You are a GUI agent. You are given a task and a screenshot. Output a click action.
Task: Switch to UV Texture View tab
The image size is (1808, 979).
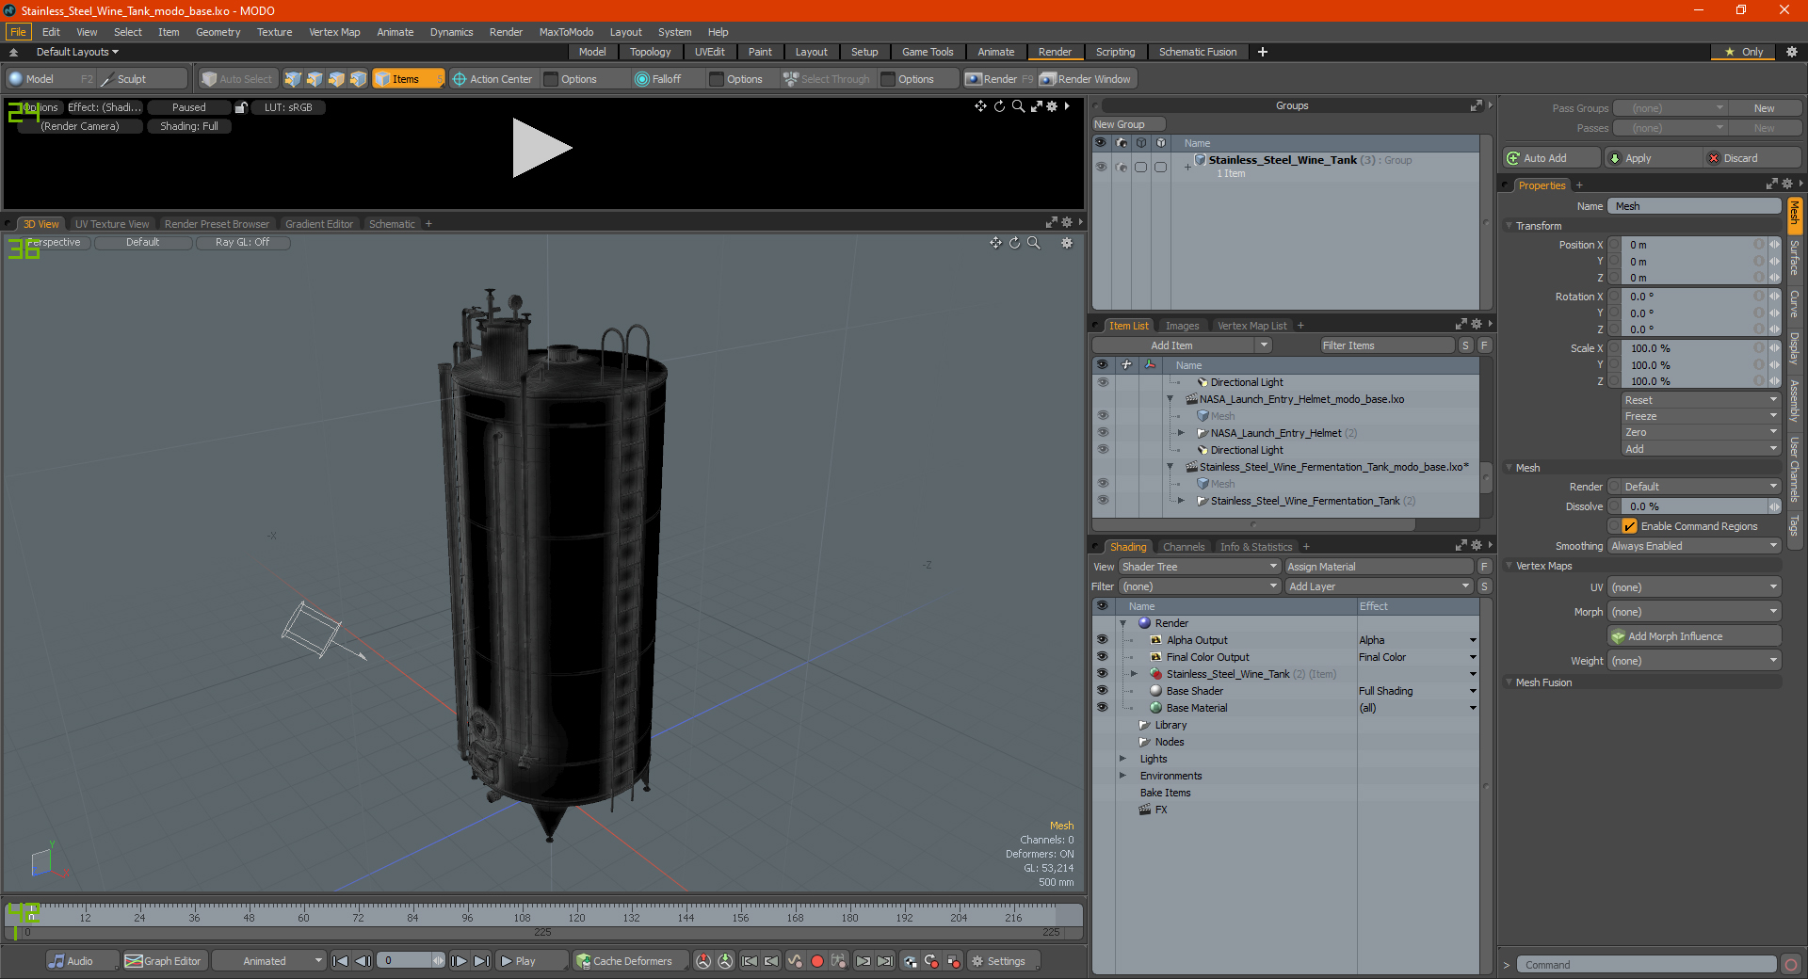[112, 224]
